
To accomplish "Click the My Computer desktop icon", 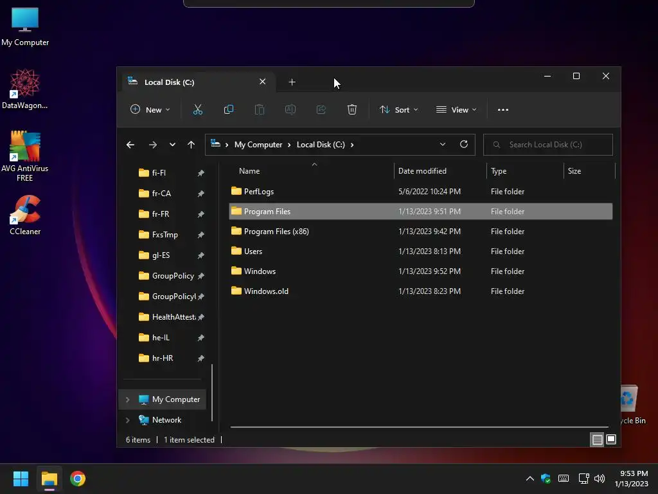I will click(25, 26).
